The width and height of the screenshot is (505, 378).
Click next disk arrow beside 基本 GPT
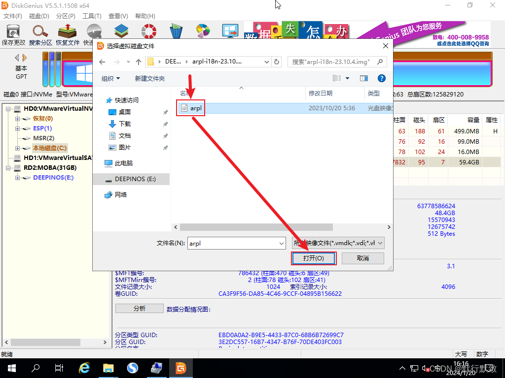click(x=25, y=58)
